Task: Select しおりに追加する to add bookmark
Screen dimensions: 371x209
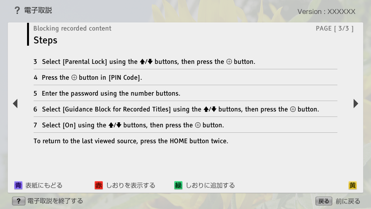Action: [210, 185]
